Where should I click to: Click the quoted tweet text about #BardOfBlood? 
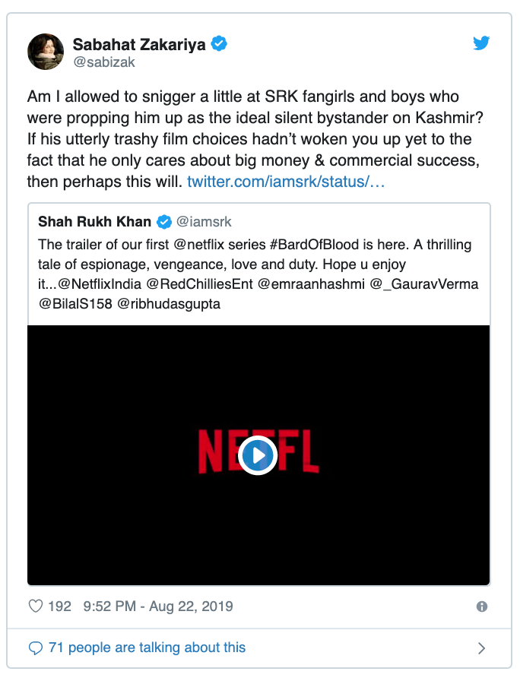pos(258,274)
